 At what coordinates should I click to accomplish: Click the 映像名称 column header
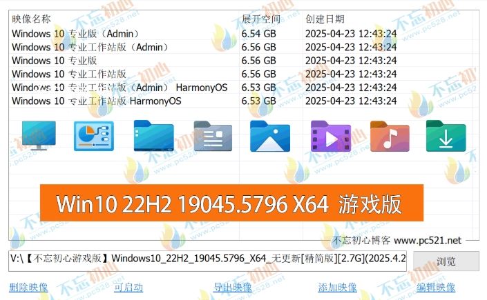tap(31, 19)
